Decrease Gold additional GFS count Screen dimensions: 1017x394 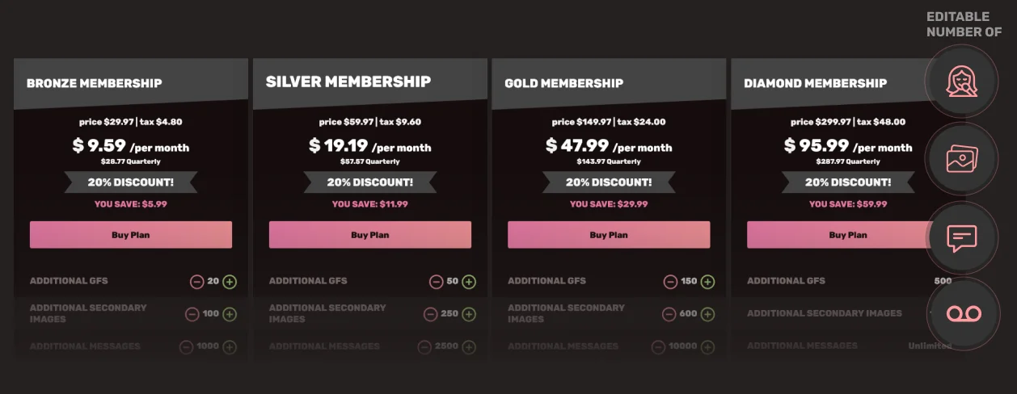coord(670,282)
